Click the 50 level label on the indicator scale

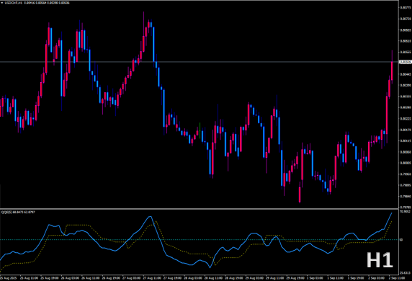click(x=401, y=240)
